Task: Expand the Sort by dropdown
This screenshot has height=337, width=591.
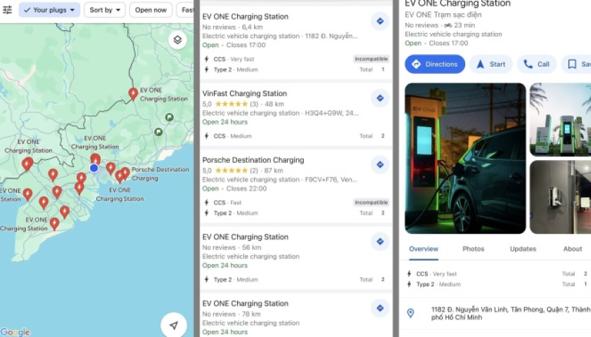Action: point(105,10)
